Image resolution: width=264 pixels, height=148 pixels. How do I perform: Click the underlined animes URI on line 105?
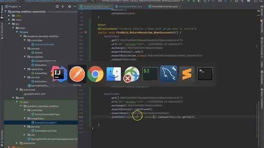[131, 44]
